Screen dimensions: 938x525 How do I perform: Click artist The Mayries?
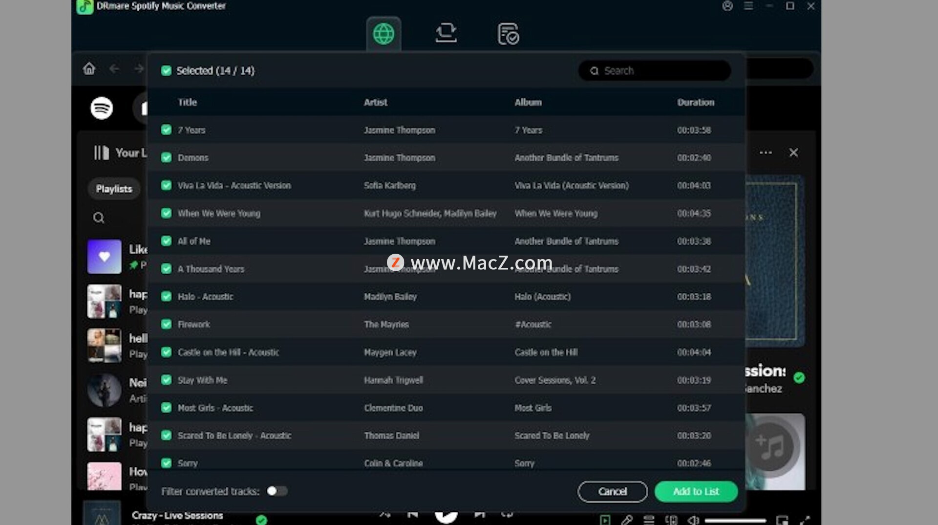click(x=386, y=324)
